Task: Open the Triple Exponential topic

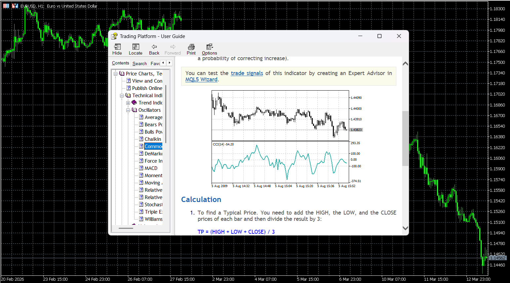Action: 153,212
